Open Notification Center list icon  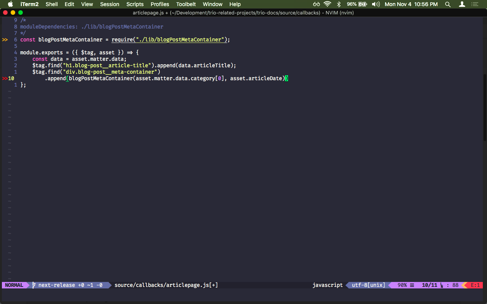[x=474, y=4]
